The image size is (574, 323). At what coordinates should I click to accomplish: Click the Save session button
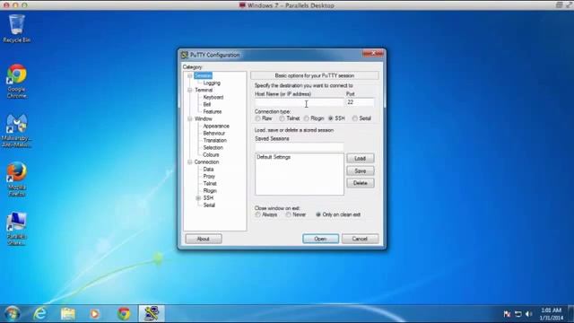coord(361,171)
